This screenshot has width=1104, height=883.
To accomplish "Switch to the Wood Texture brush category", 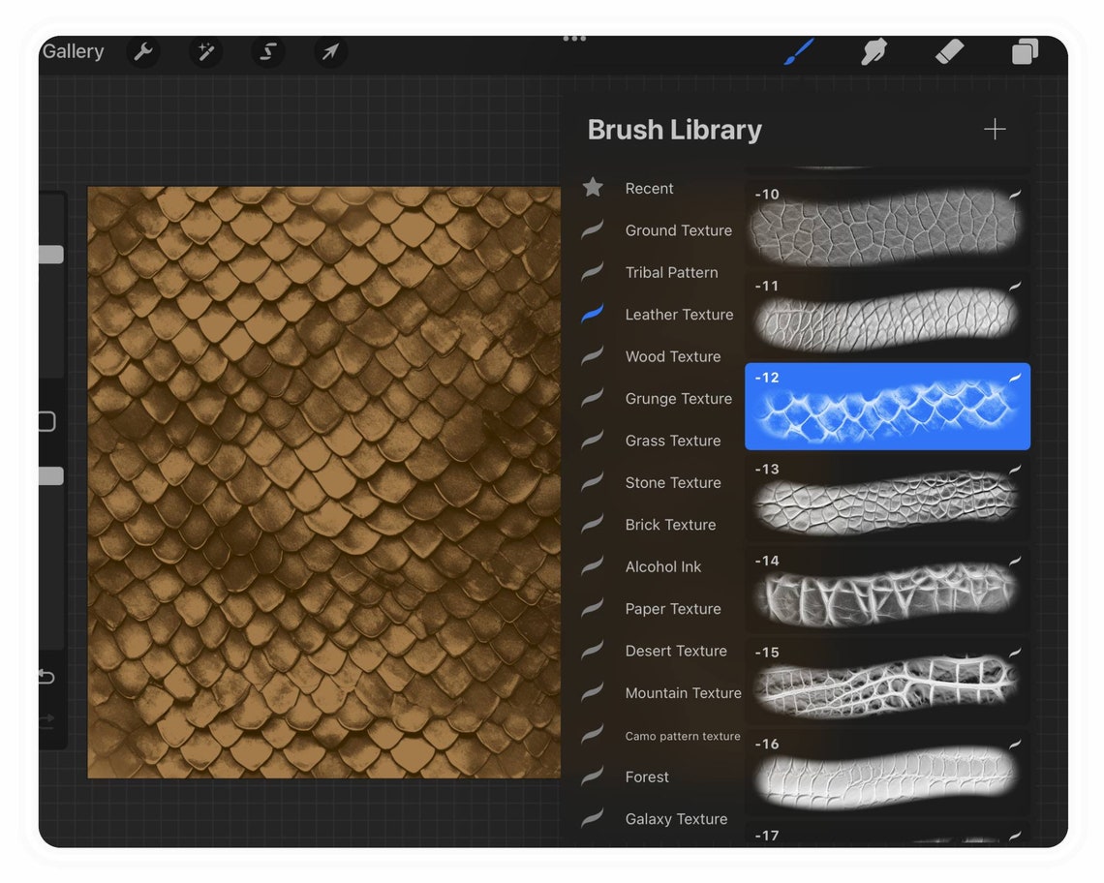I will tap(674, 356).
